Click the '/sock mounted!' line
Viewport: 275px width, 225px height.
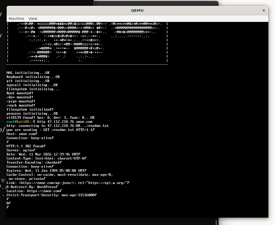[x=21, y=105]
